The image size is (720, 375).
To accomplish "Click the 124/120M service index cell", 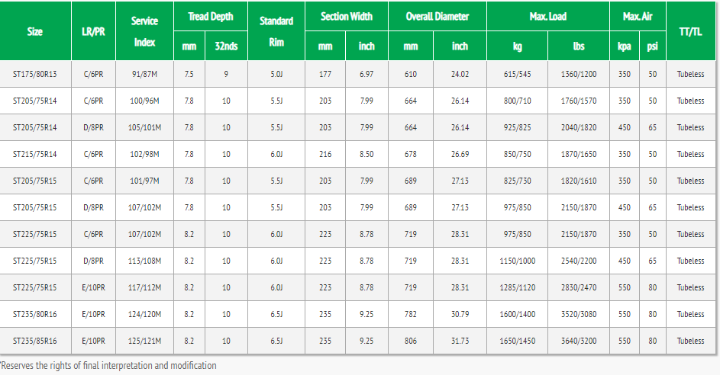I will [144, 315].
